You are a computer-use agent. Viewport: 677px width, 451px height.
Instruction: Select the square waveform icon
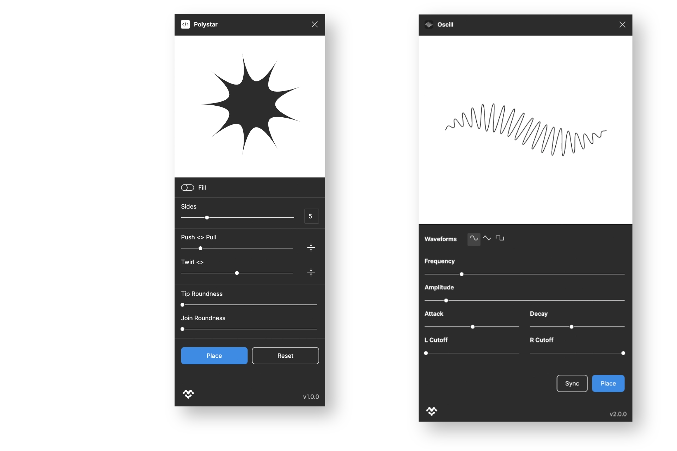pos(500,239)
